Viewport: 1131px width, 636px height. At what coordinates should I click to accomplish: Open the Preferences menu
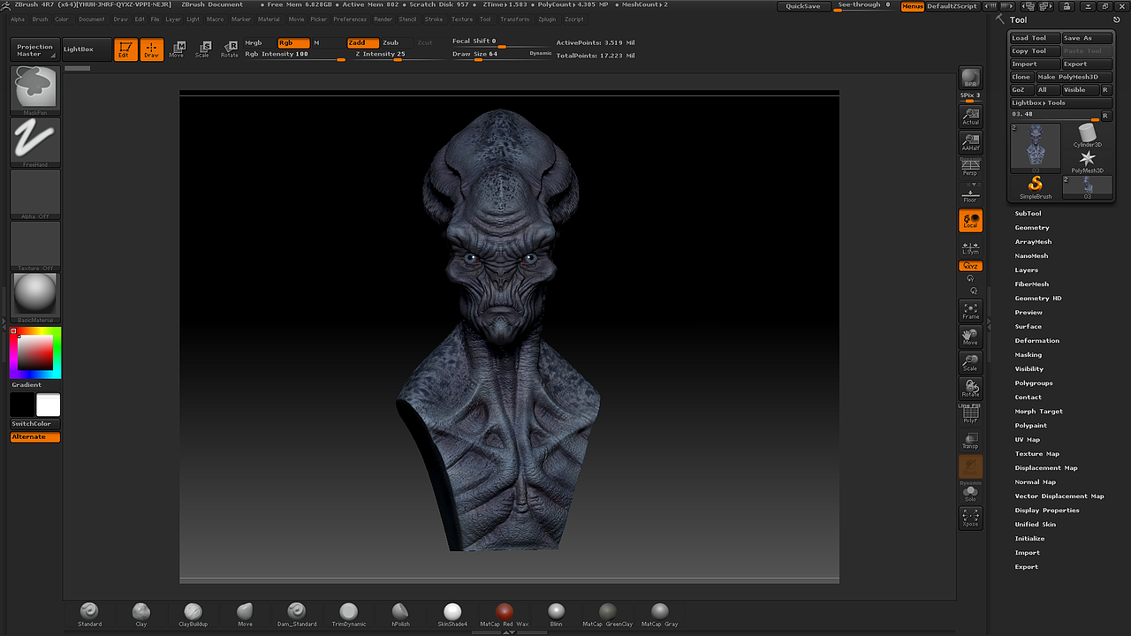tap(350, 19)
